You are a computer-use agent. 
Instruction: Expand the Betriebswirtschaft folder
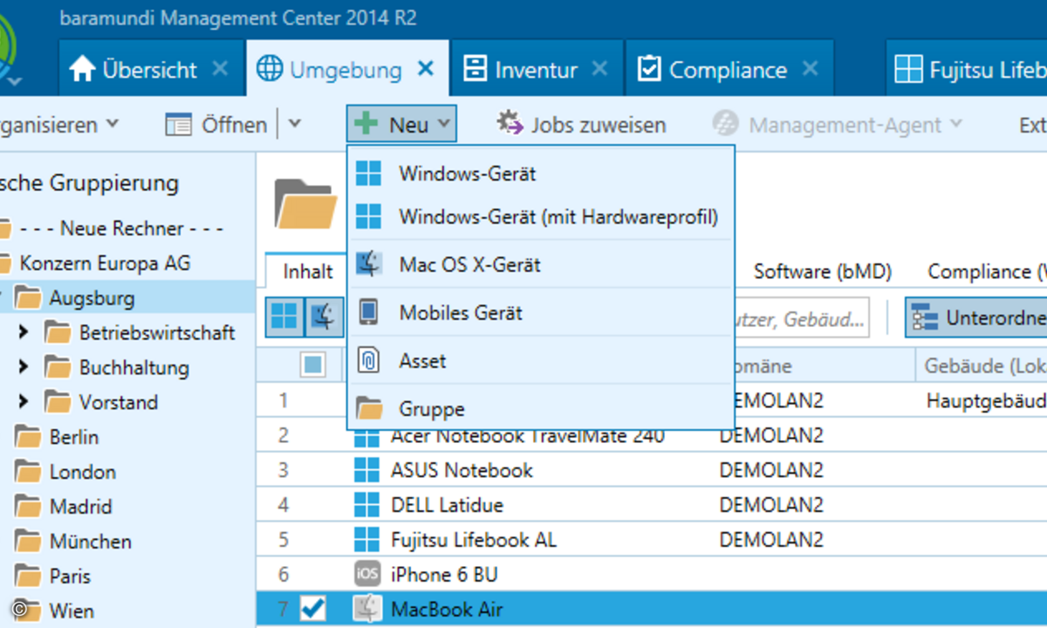pyautogui.click(x=23, y=332)
